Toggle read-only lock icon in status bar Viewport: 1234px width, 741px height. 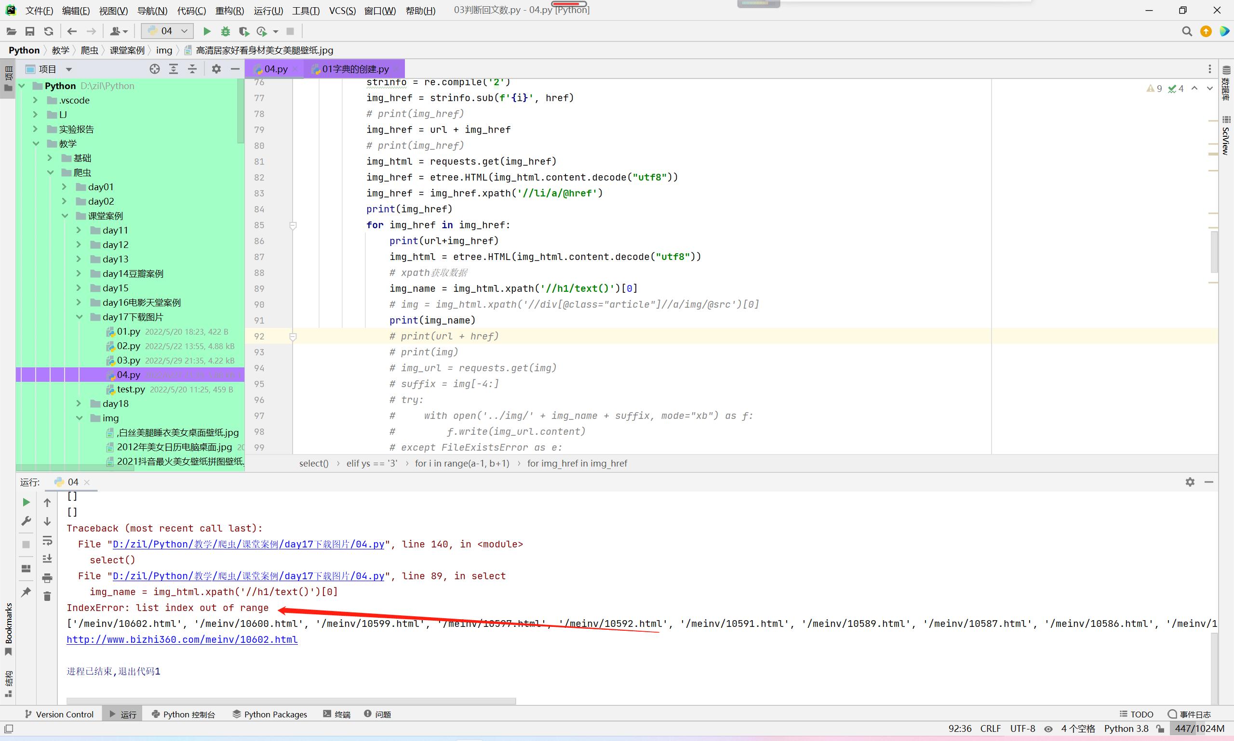coord(1161,729)
